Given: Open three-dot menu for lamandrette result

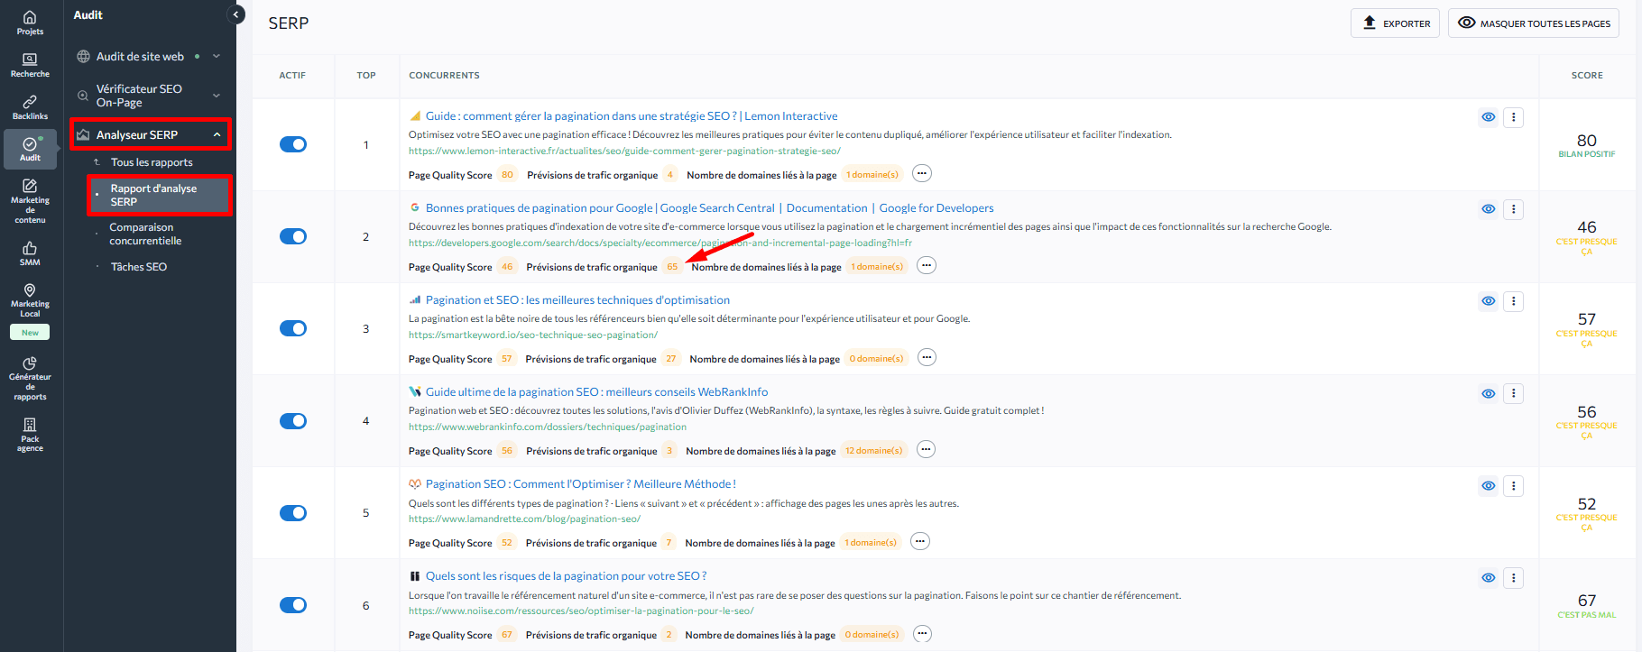Looking at the screenshot, I should [x=1514, y=486].
